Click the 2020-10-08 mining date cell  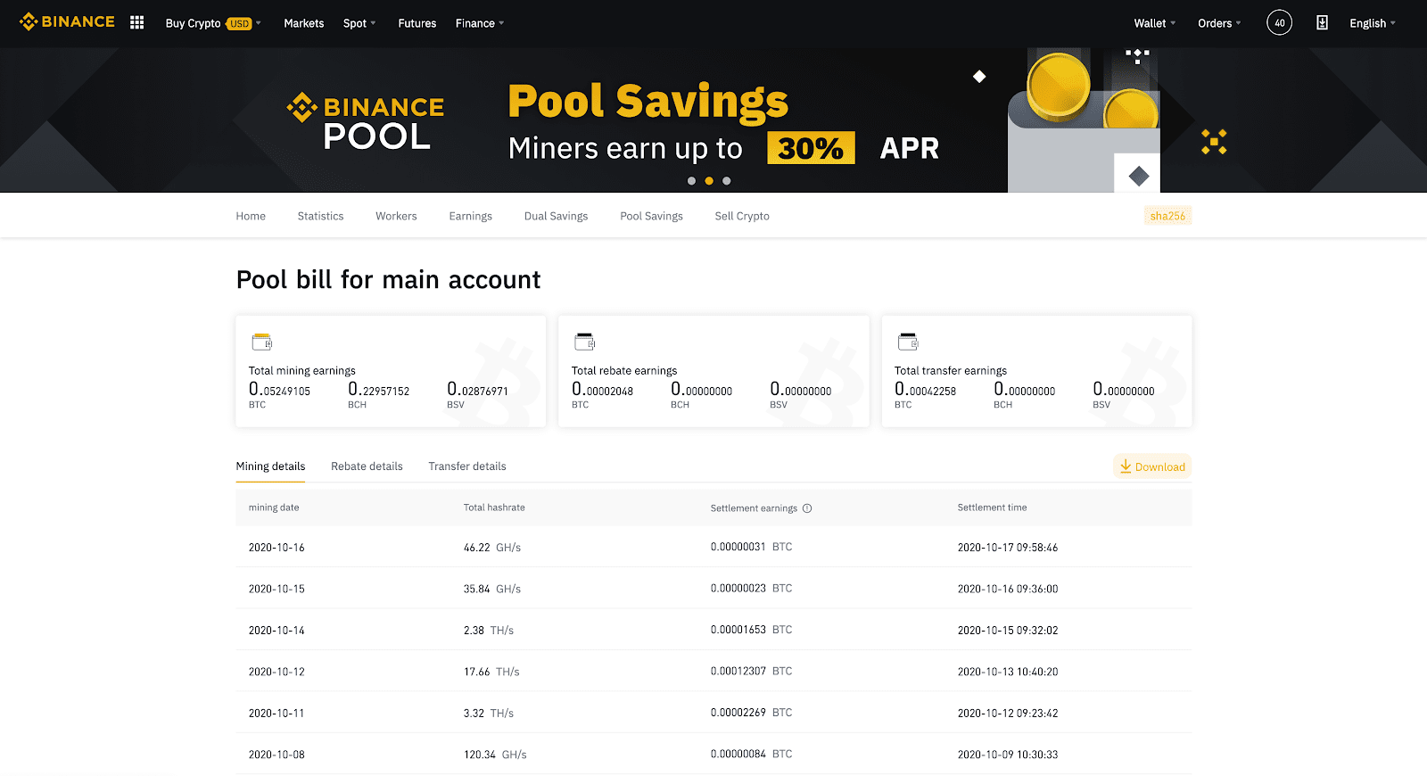click(276, 755)
